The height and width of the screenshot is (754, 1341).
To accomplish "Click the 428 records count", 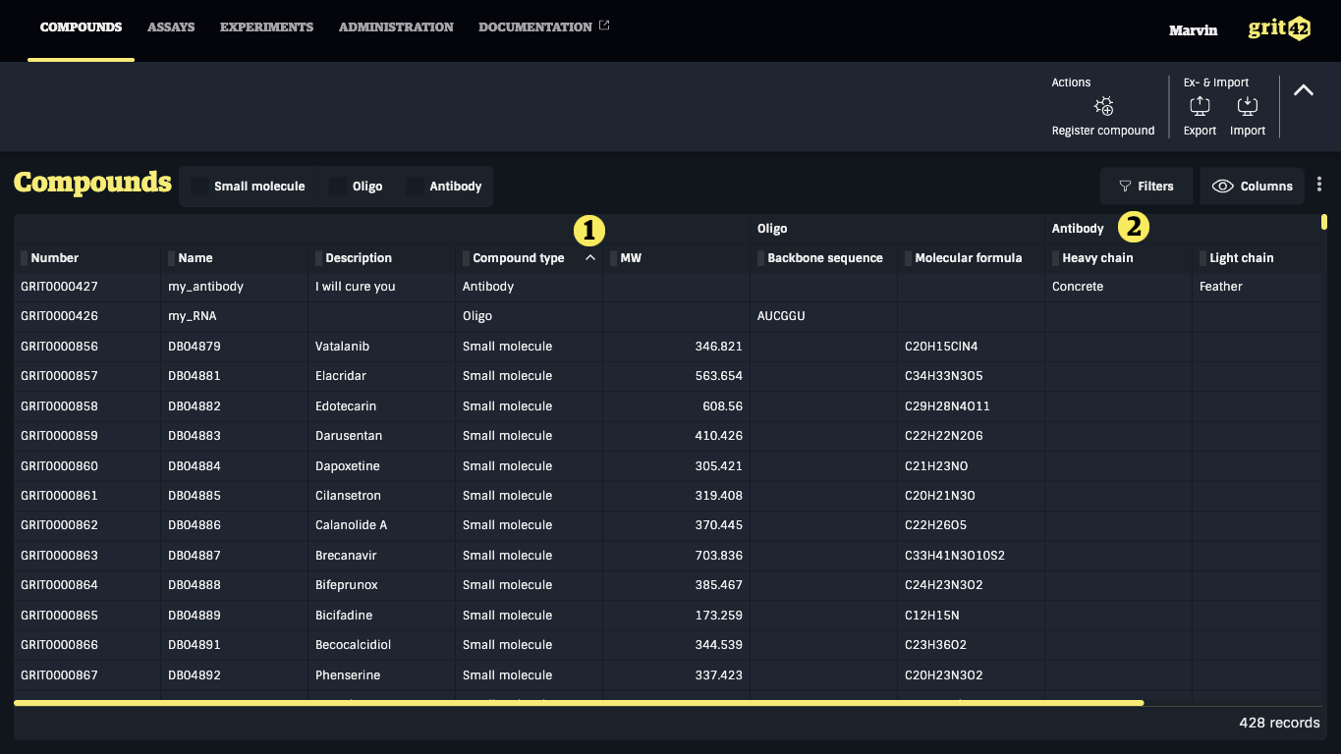I will (x=1279, y=723).
